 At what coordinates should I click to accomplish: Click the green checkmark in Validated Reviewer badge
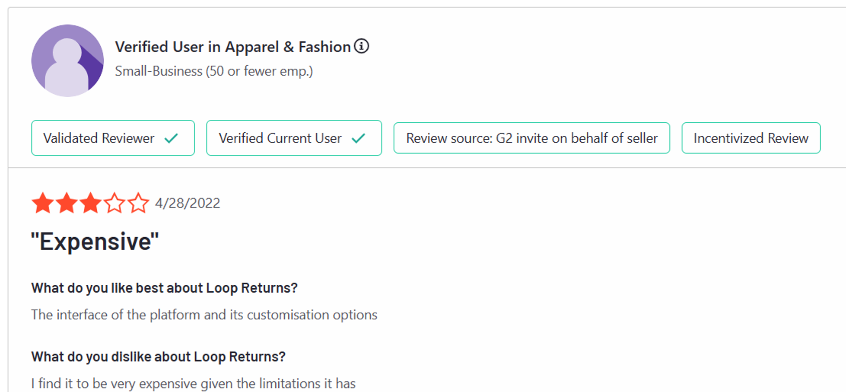(171, 137)
